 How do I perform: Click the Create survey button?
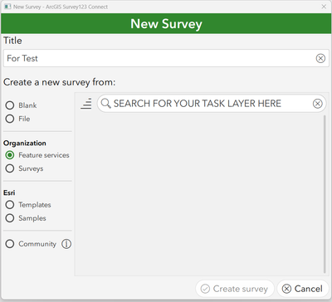tap(235, 289)
